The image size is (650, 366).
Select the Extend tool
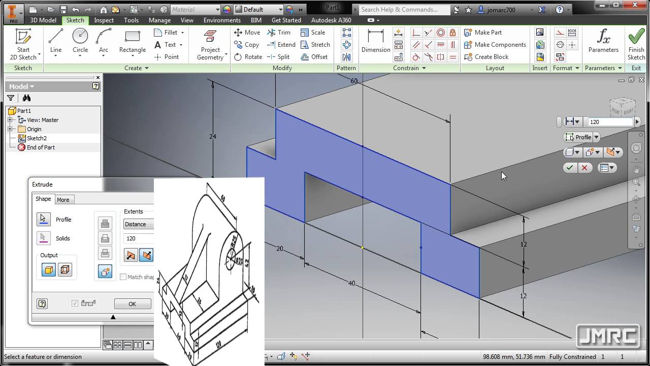tap(281, 45)
